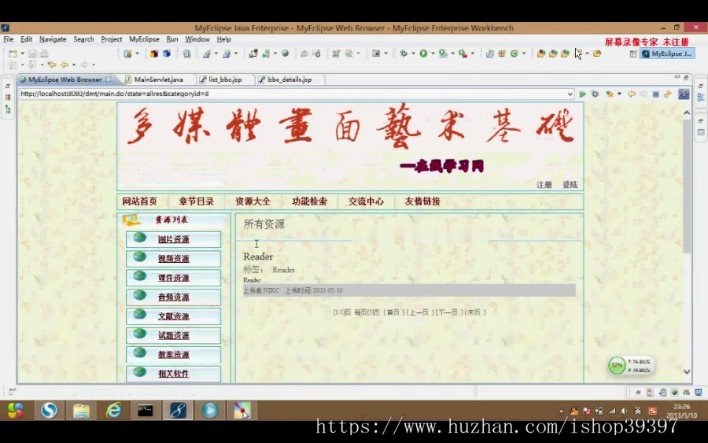This screenshot has width=708, height=443.
Task: Click the favorites star icon in browser bar
Action: (610, 94)
